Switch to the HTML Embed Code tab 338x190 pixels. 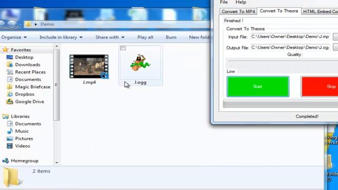[x=320, y=12]
